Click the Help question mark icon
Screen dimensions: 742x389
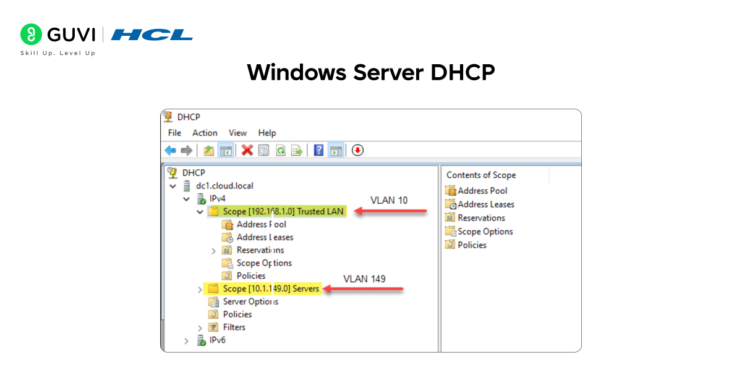(x=318, y=150)
